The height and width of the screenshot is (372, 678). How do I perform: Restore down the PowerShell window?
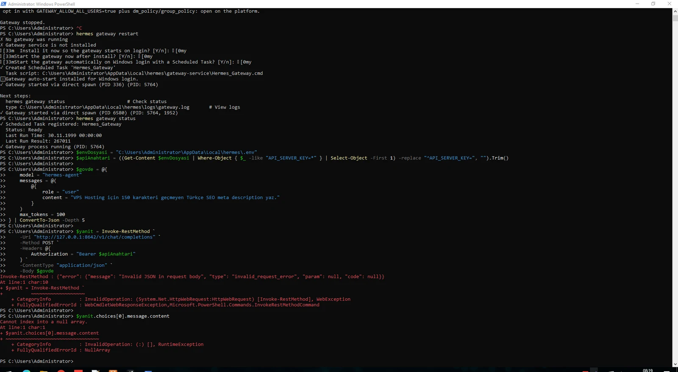click(x=653, y=4)
